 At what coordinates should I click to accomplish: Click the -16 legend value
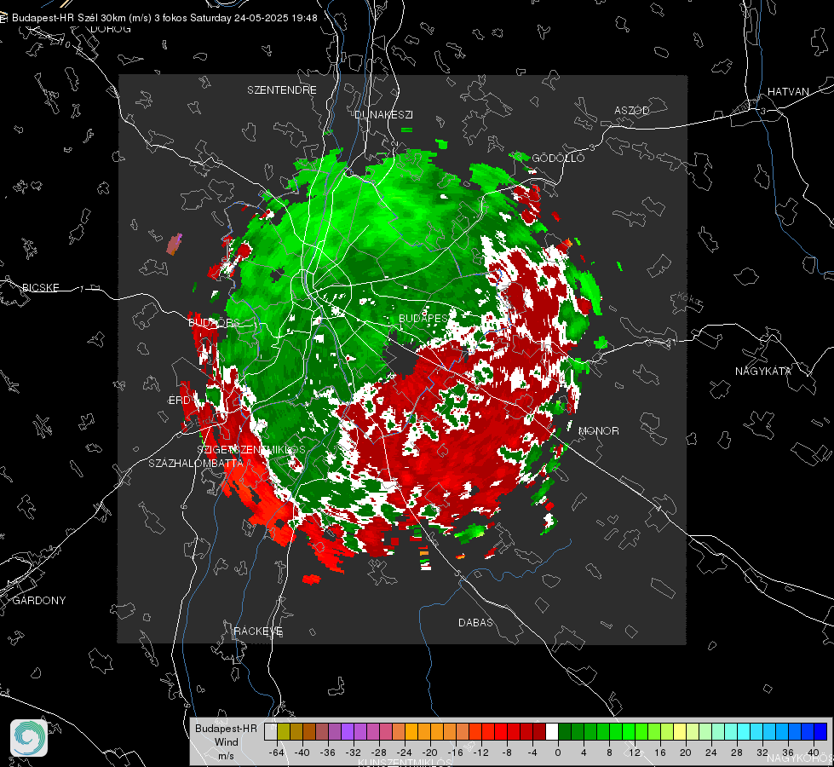tap(455, 753)
